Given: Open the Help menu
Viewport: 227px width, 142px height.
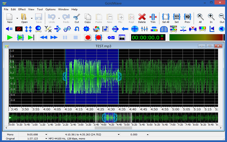Looking at the screenshot, I should (74, 9).
